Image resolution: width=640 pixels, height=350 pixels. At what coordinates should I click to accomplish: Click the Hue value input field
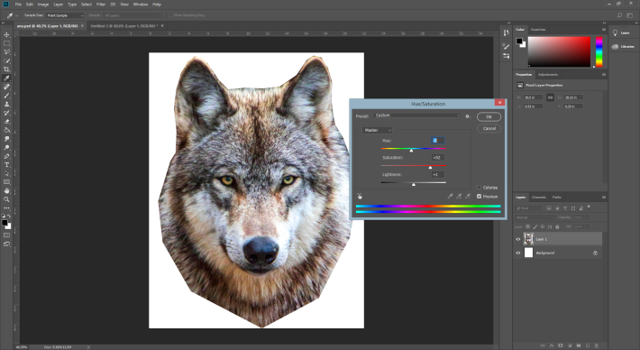(437, 140)
